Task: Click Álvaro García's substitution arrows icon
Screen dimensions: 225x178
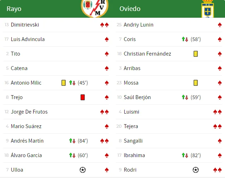Action: (72, 155)
